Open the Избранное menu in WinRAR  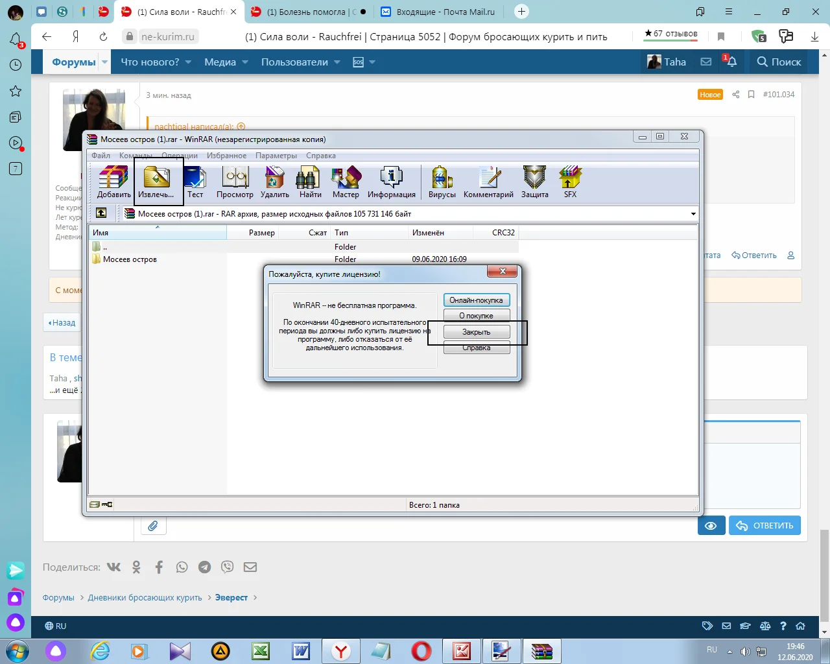pyautogui.click(x=226, y=156)
